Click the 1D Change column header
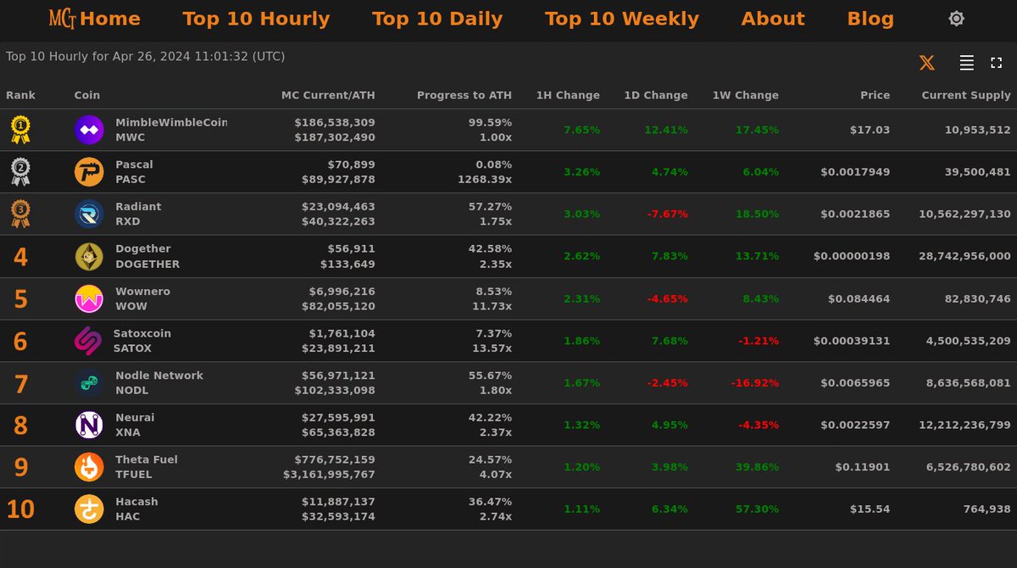The width and height of the screenshot is (1017, 568). pyautogui.click(x=656, y=95)
